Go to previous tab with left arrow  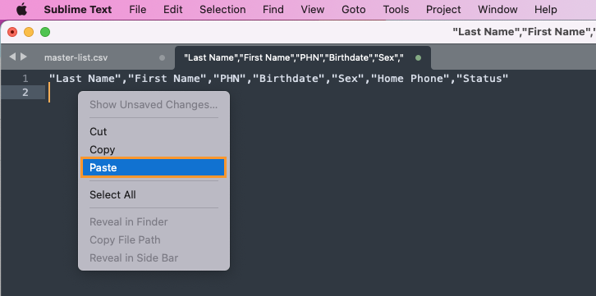pyautogui.click(x=12, y=57)
